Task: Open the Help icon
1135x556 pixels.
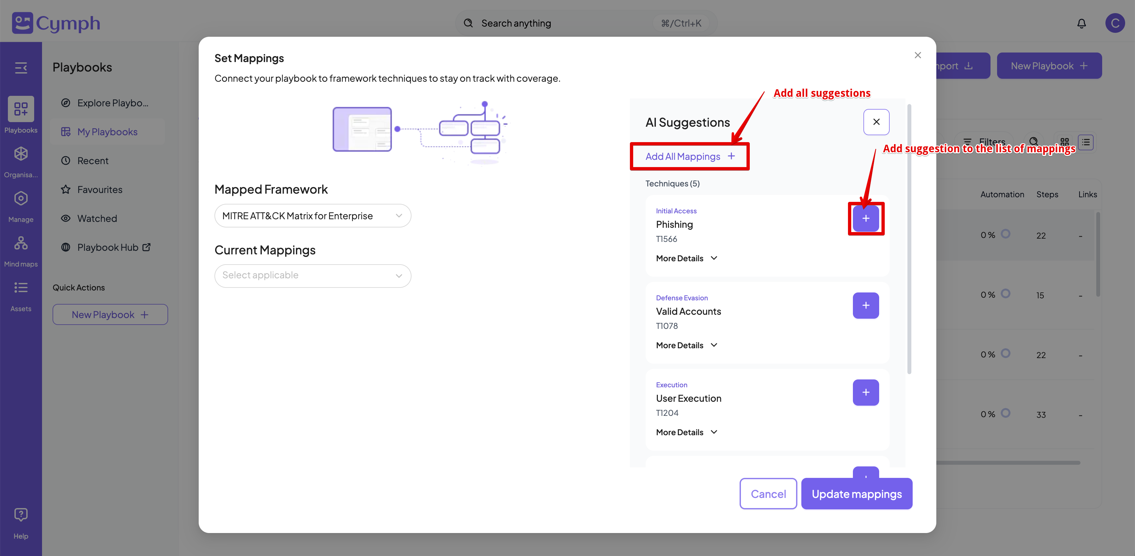Action: [x=21, y=515]
